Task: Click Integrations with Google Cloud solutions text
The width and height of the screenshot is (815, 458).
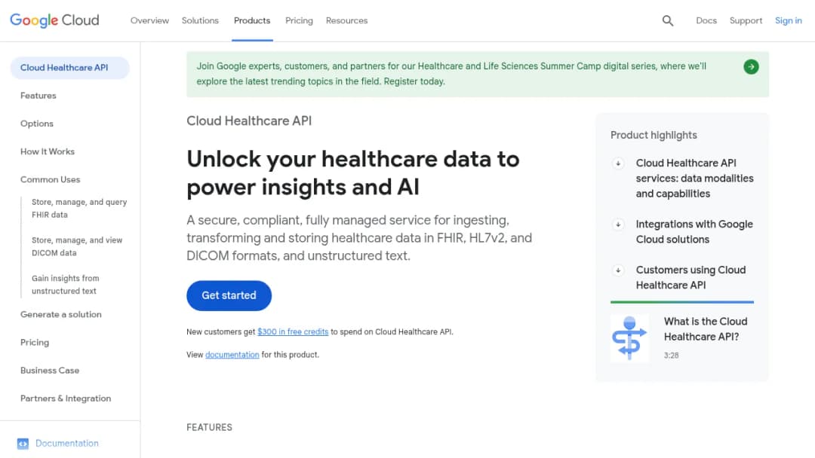Action: point(694,232)
